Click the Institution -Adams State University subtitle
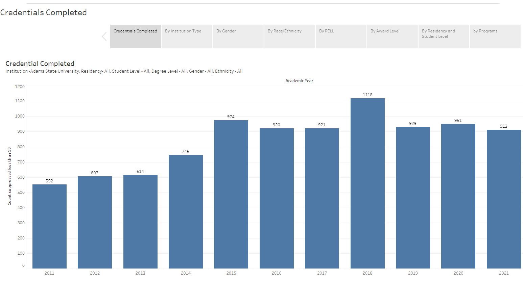Image resolution: width=523 pixels, height=281 pixels. click(x=124, y=71)
